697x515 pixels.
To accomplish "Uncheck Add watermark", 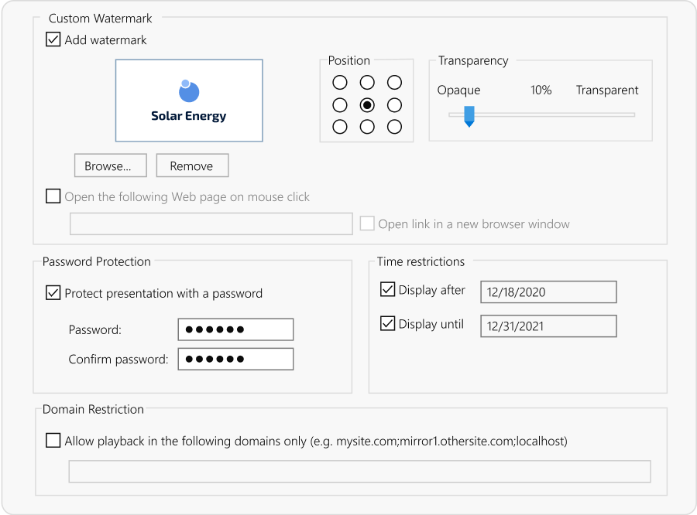I will [53, 39].
